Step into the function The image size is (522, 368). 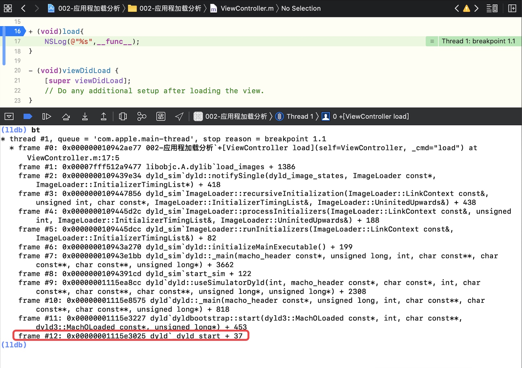[85, 116]
